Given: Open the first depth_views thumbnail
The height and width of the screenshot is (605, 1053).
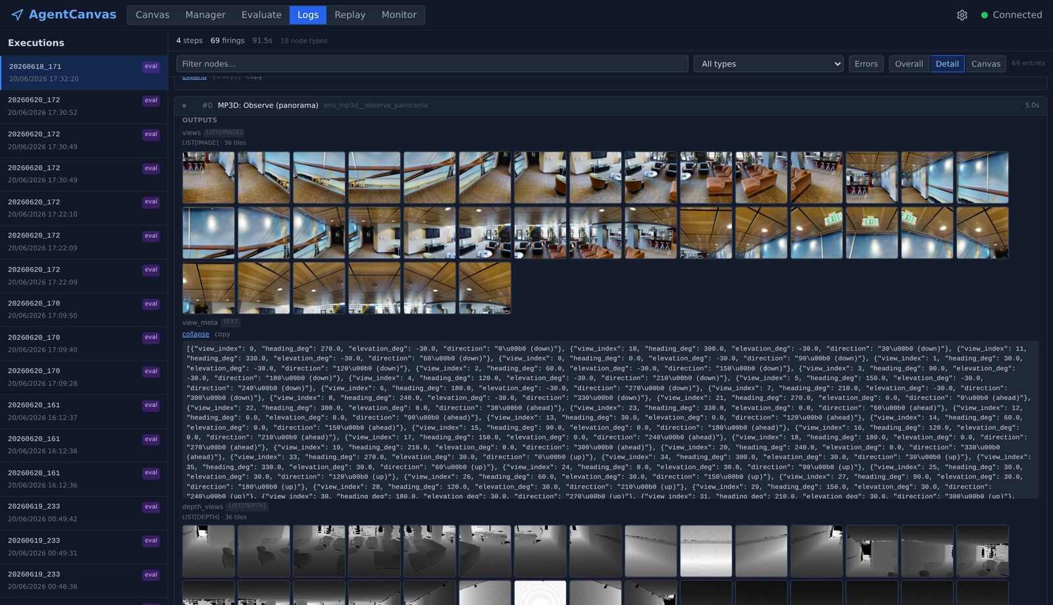Looking at the screenshot, I should click(209, 551).
